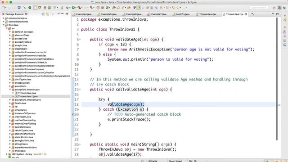Viewport: 288px width, 162px height.
Task: Expand the constructorInjava project
Action: [x=4, y=18]
